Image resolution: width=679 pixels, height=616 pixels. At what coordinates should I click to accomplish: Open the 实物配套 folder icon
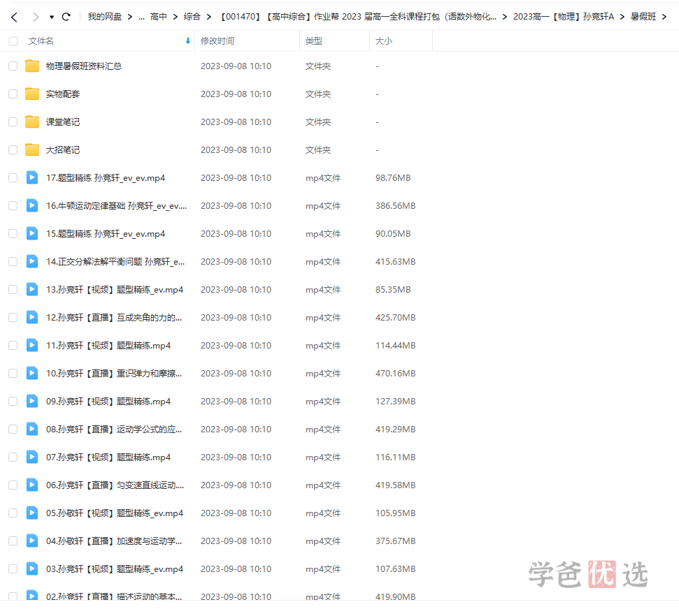coord(32,94)
